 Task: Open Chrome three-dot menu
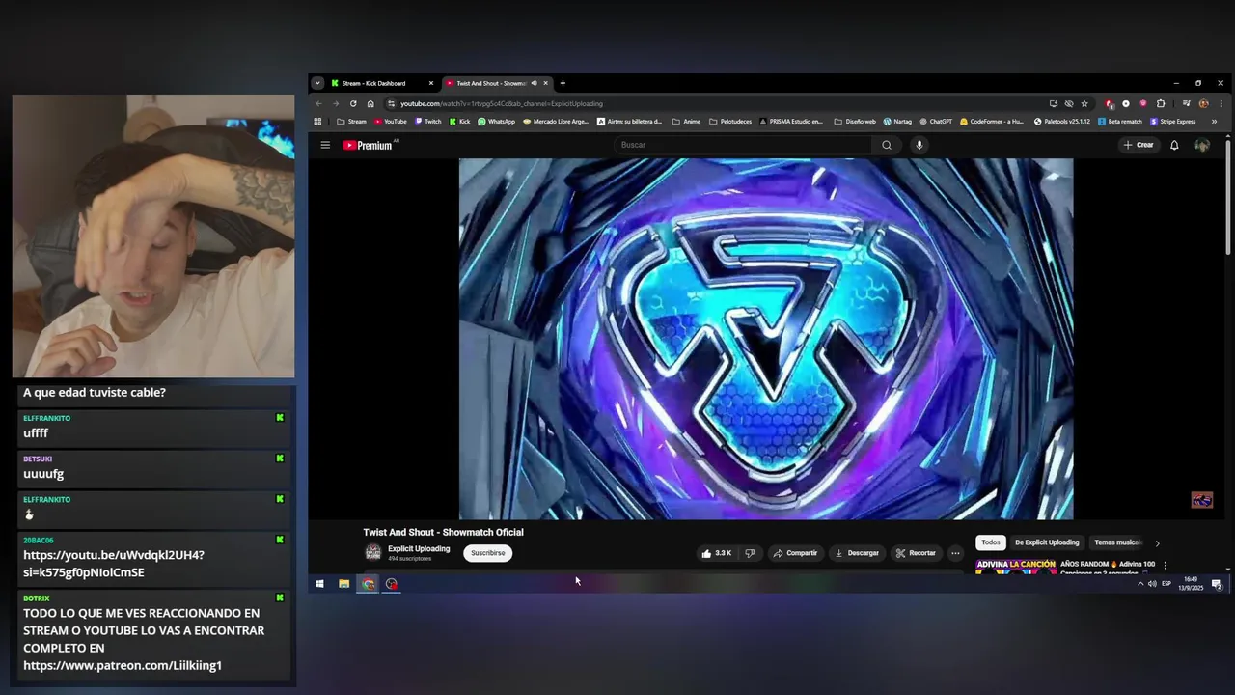click(x=1221, y=103)
